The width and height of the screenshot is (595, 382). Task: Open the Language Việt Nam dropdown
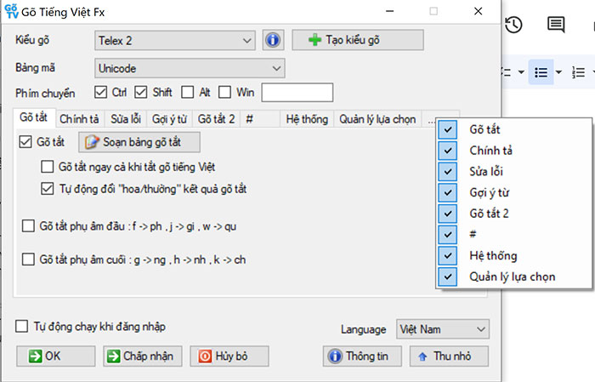(443, 329)
